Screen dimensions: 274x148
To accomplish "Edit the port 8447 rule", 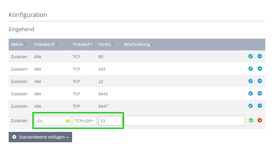I will tap(251, 106).
